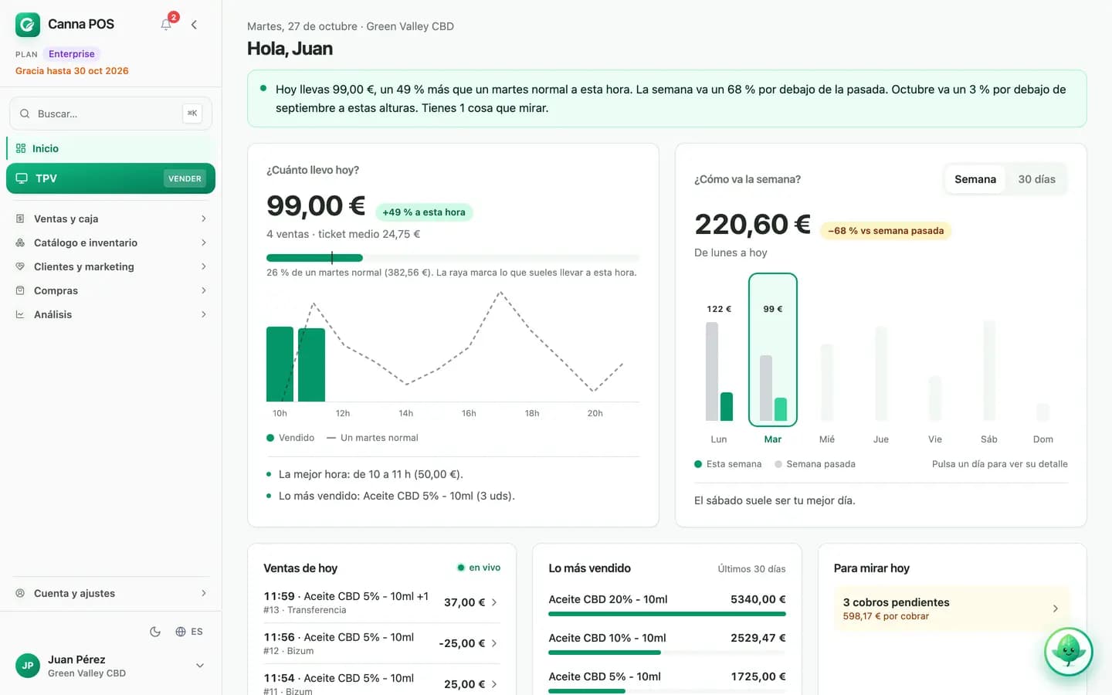Click the Inicio grid icon
This screenshot has height=695, width=1112.
21,148
